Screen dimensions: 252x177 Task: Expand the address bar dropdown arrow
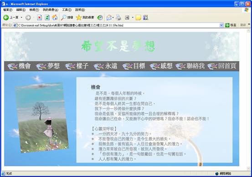tap(221, 25)
